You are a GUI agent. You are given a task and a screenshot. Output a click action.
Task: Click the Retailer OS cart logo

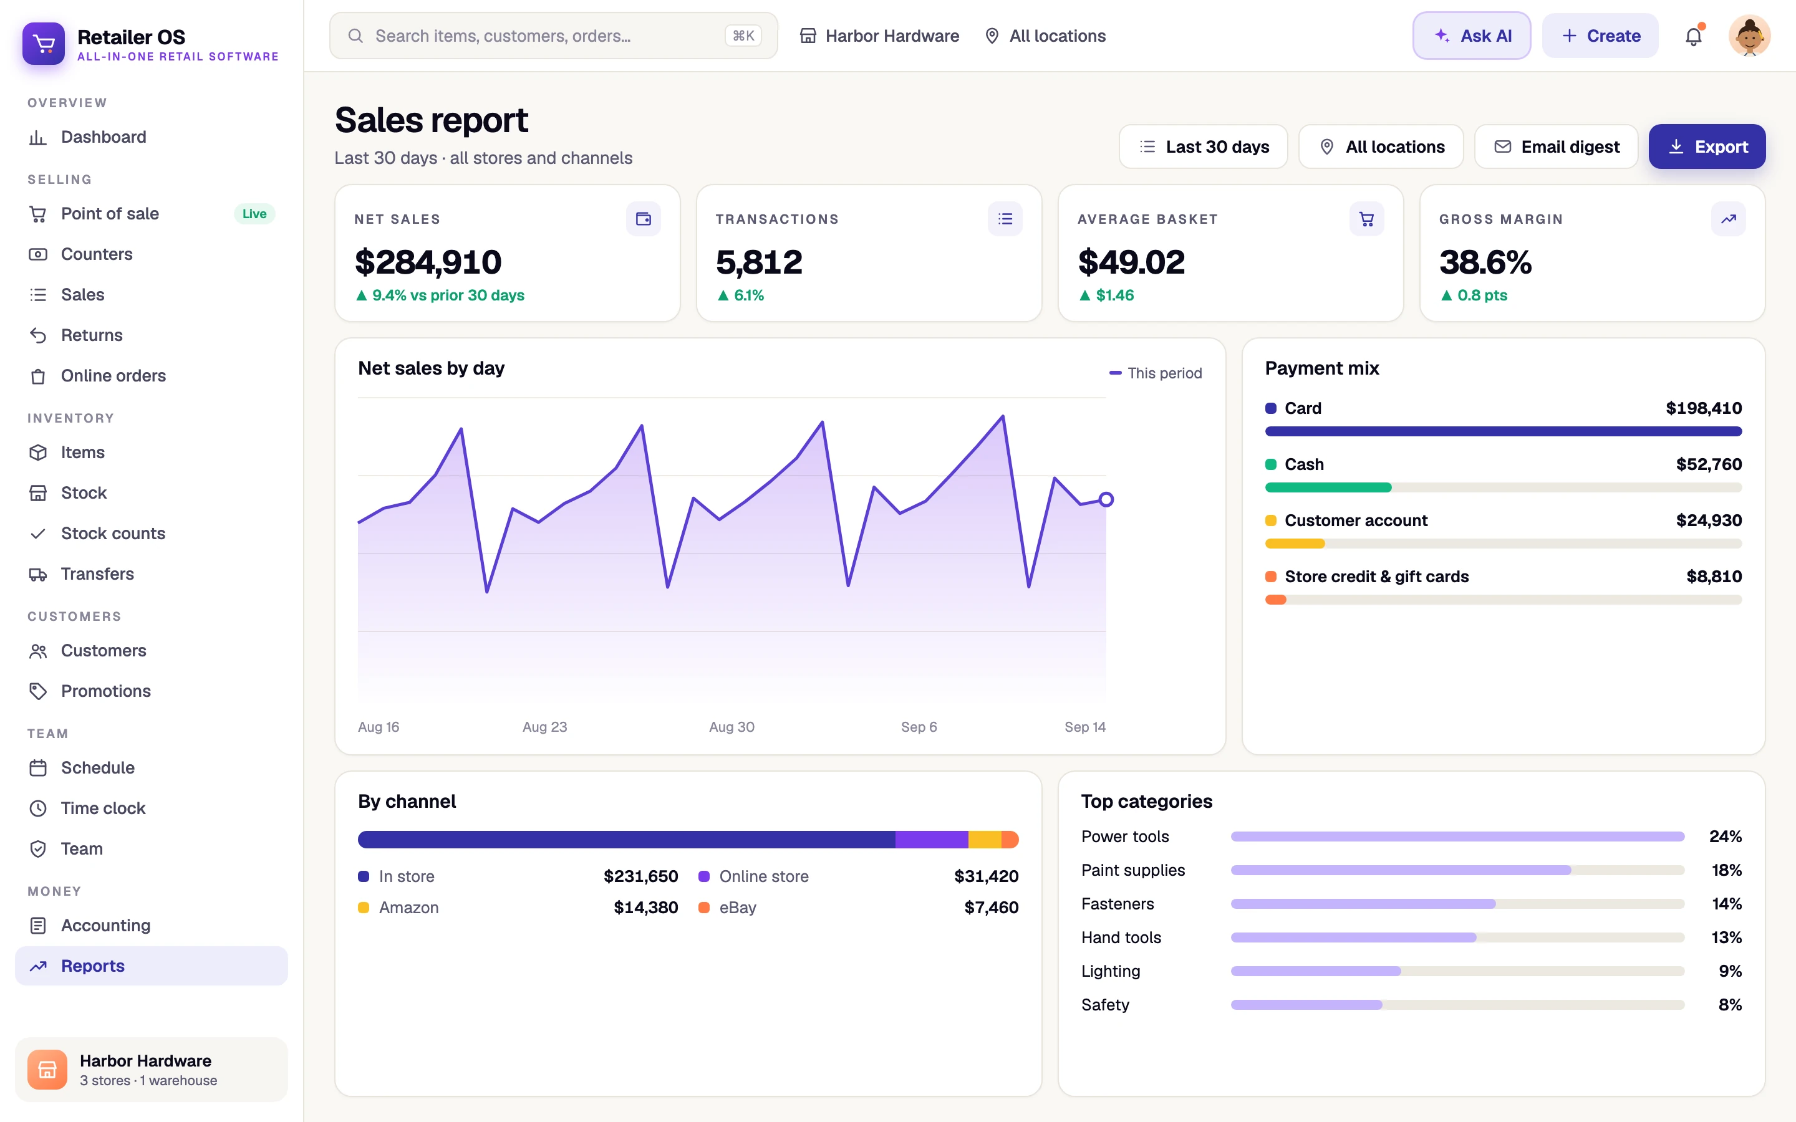coord(44,44)
